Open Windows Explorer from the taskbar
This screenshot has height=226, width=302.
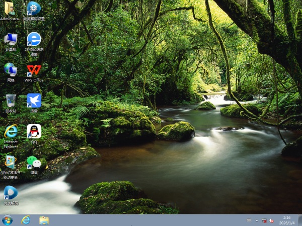(x=44, y=220)
